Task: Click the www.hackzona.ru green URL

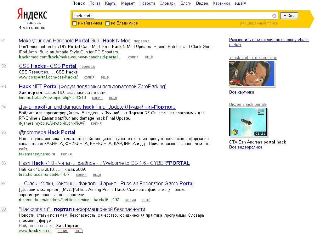Action: [x=35, y=231]
